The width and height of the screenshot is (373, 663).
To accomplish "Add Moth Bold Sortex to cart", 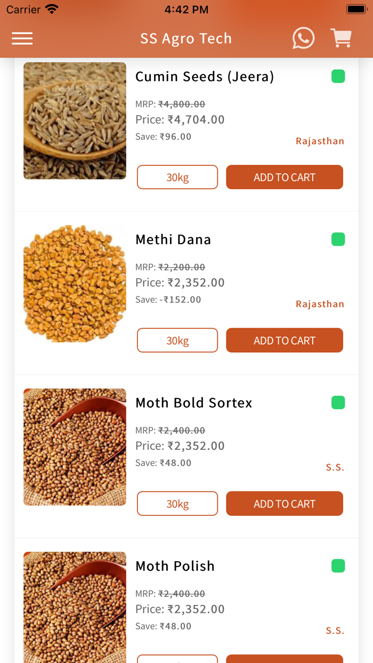I will click(284, 503).
